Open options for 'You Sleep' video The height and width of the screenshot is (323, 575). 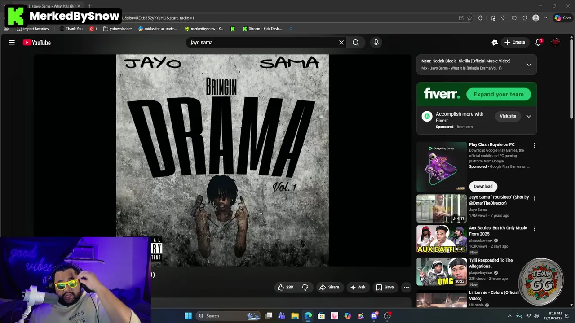pyautogui.click(x=535, y=198)
